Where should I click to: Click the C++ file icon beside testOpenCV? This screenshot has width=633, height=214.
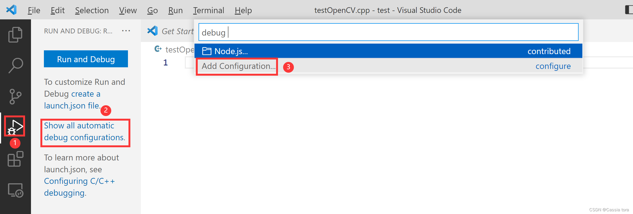coord(158,49)
